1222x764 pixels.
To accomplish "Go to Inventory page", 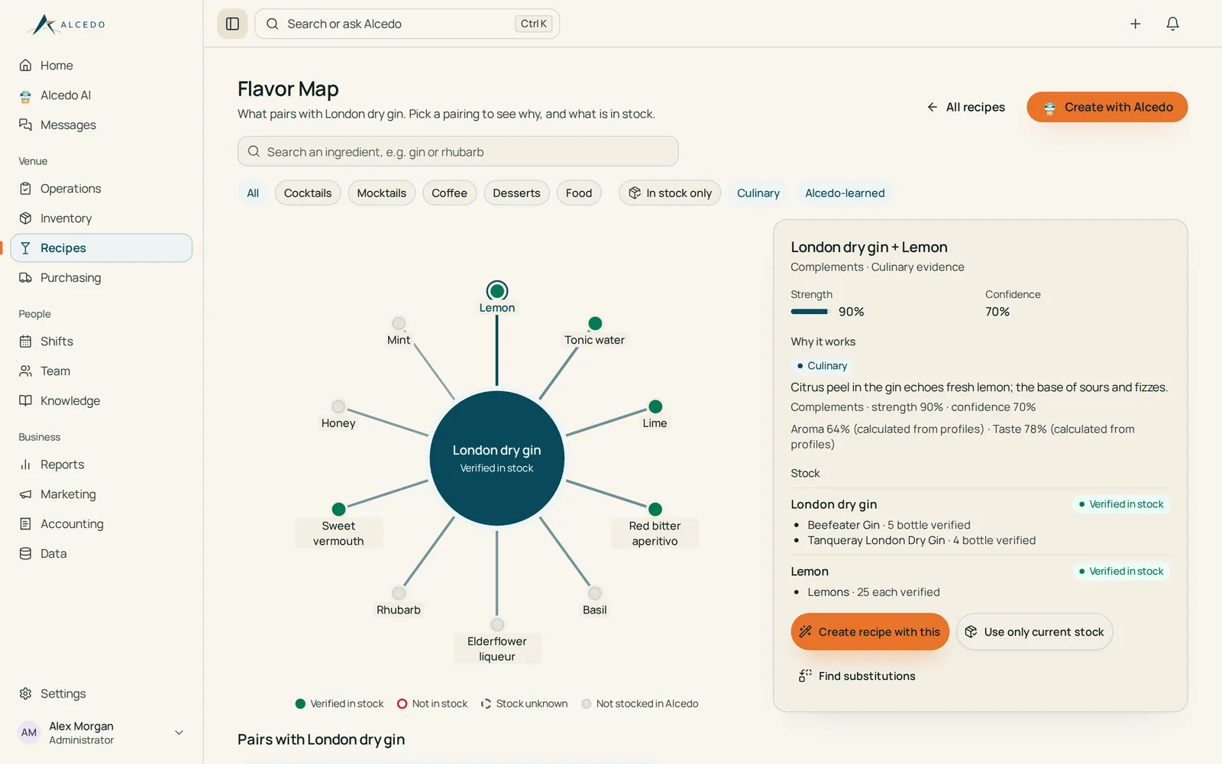I will (x=102, y=219).
